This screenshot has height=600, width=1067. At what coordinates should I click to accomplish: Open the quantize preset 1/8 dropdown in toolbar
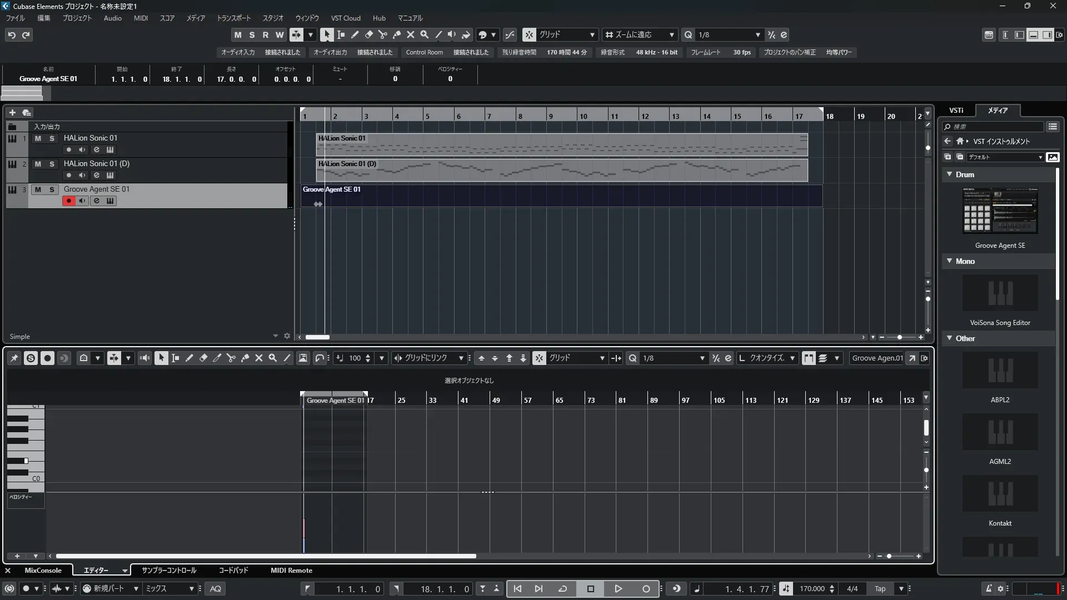click(757, 35)
